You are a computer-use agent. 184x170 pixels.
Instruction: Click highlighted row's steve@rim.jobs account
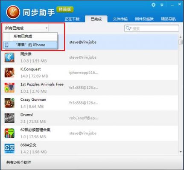[x=83, y=42]
